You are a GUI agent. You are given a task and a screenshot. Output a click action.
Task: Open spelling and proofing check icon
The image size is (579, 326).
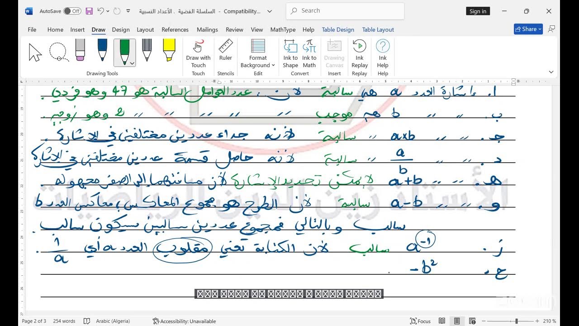[87, 321]
